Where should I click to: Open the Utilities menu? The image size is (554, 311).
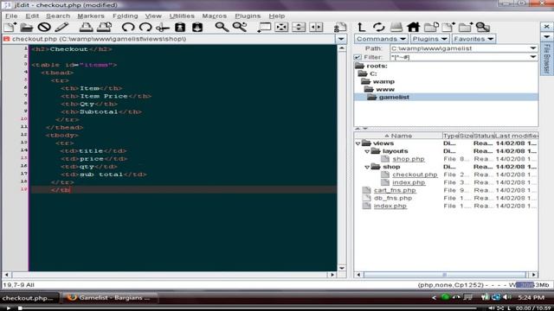(x=182, y=16)
